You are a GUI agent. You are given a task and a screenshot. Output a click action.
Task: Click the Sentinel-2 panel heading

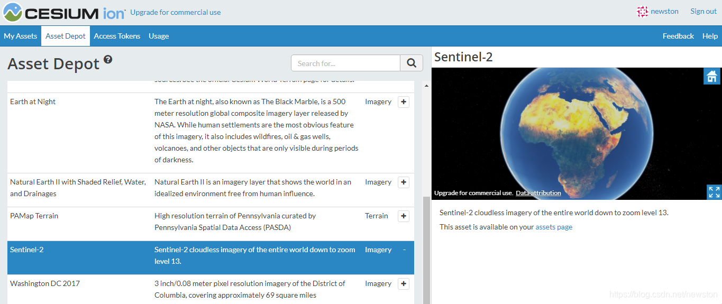(x=463, y=57)
